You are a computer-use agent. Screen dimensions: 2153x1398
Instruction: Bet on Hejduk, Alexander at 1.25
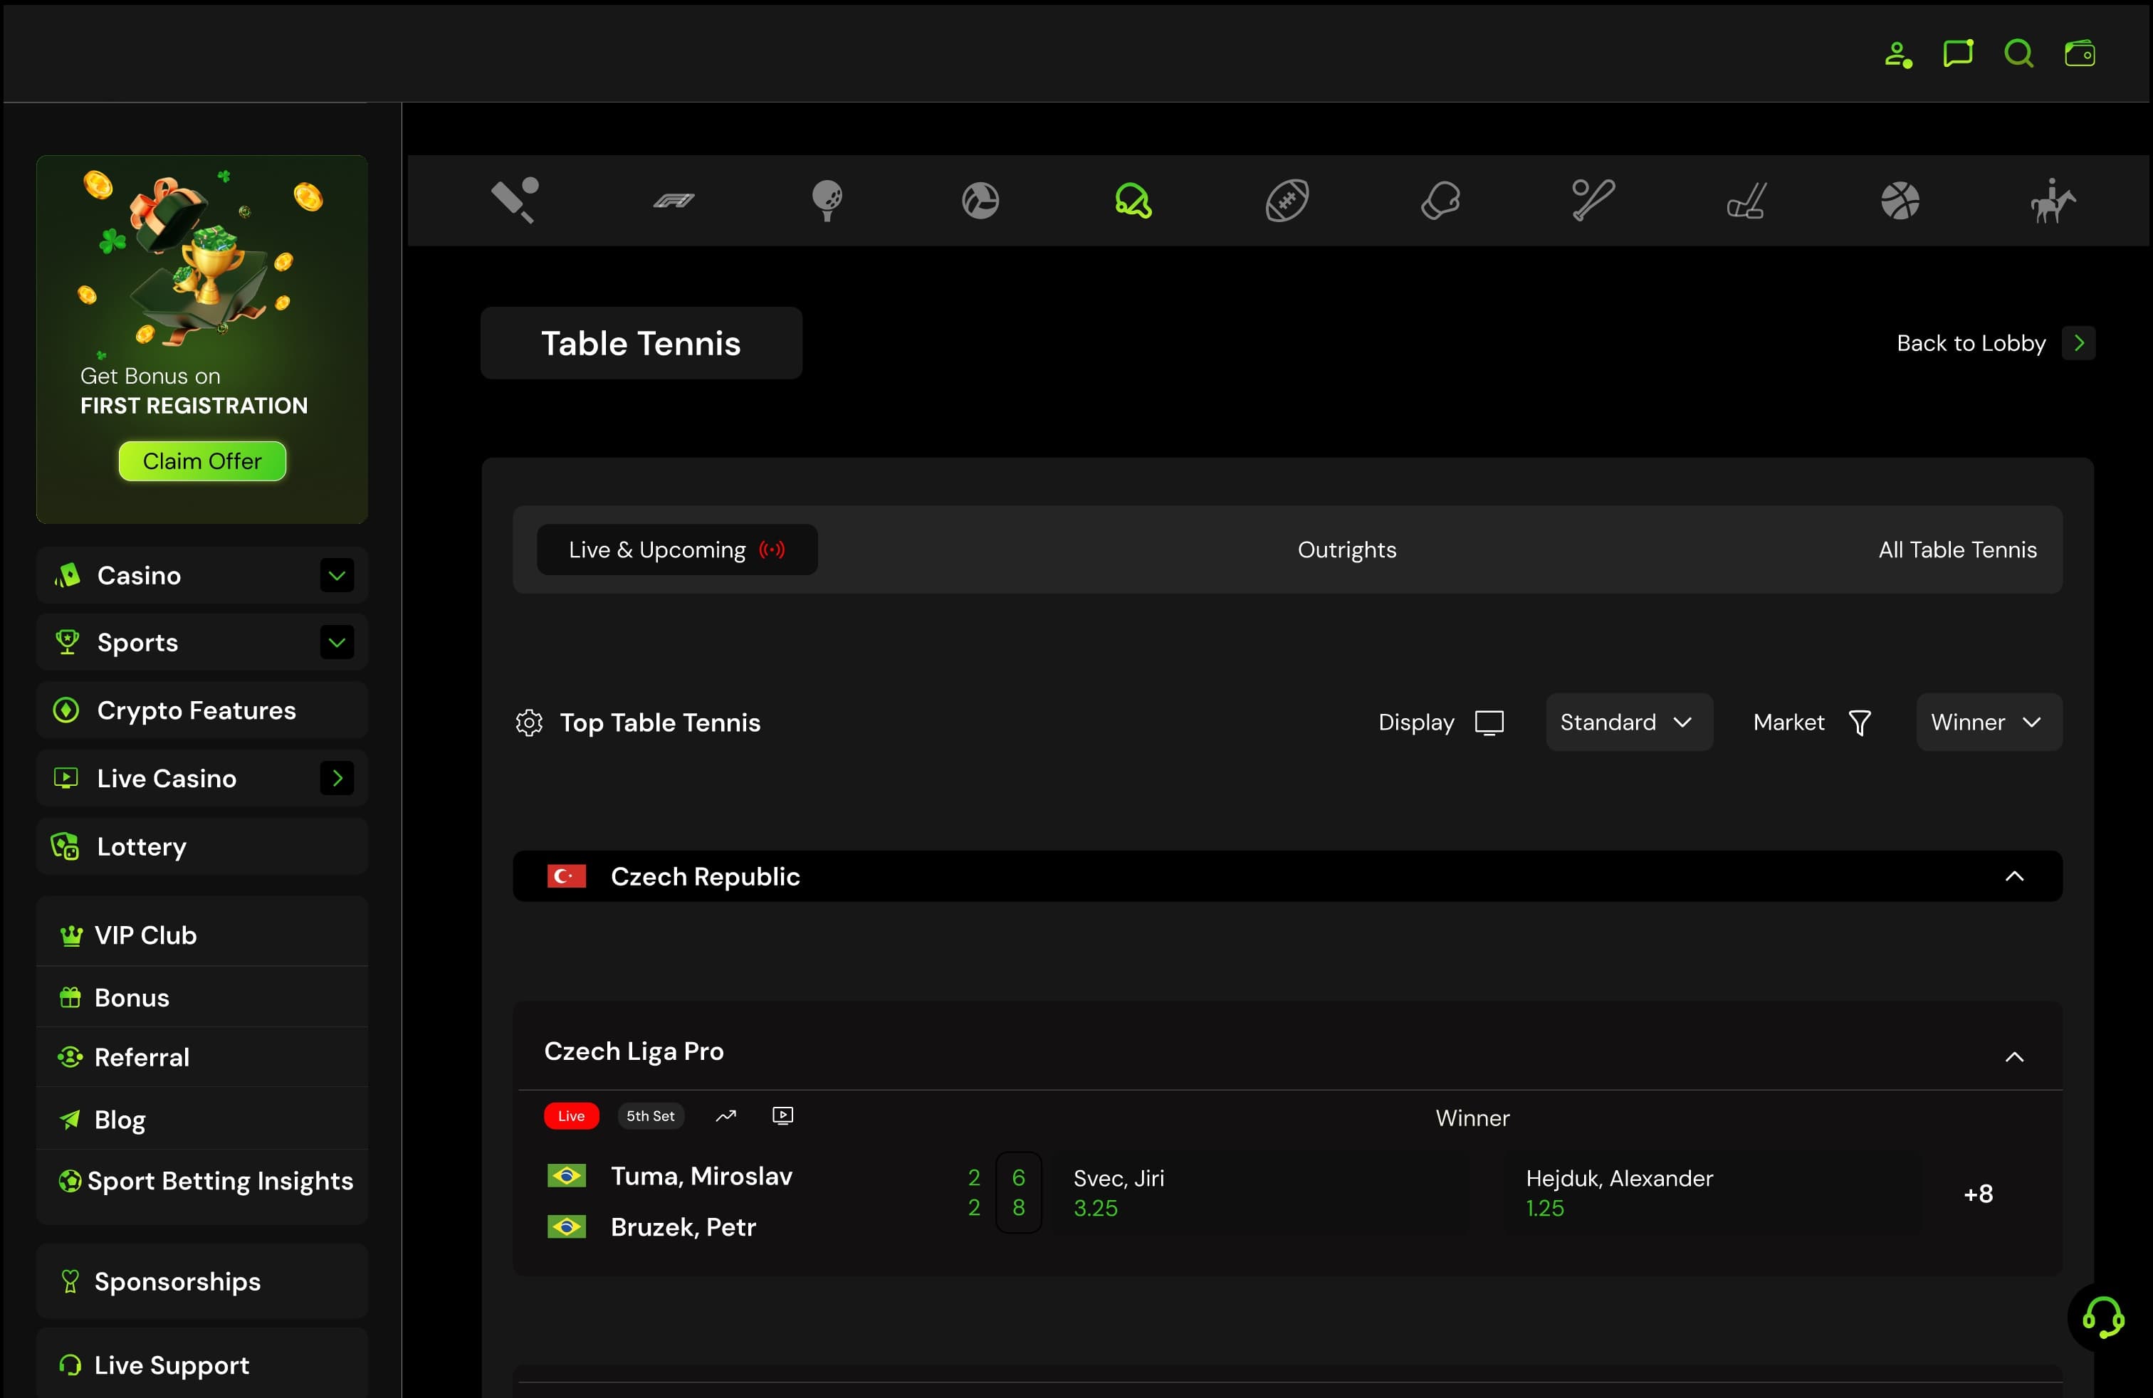pos(1712,1193)
